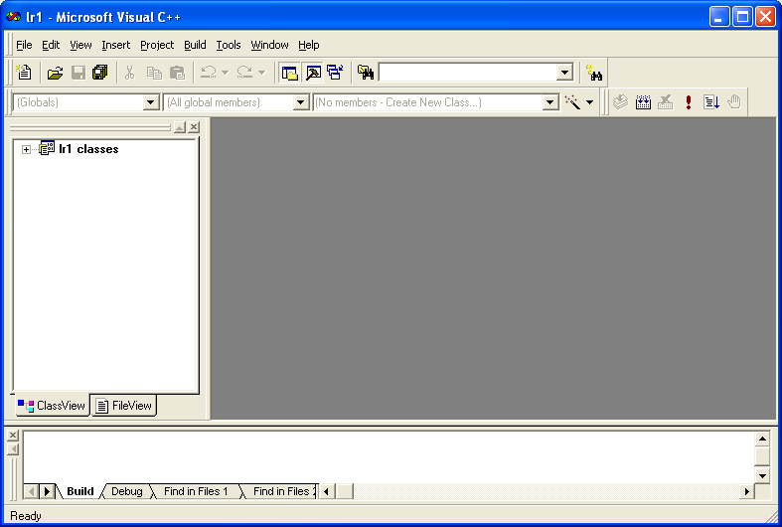Click the output horizontal scrollbar left arrow
This screenshot has height=527, width=782.
327,491
